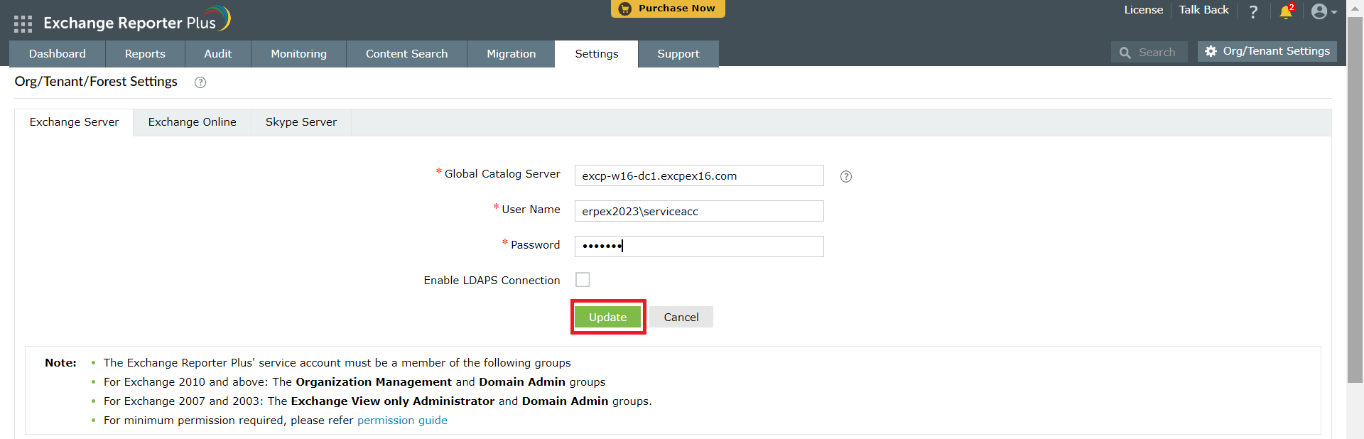Open the apps grid launcher icon
The image size is (1364, 439).
tap(23, 24)
